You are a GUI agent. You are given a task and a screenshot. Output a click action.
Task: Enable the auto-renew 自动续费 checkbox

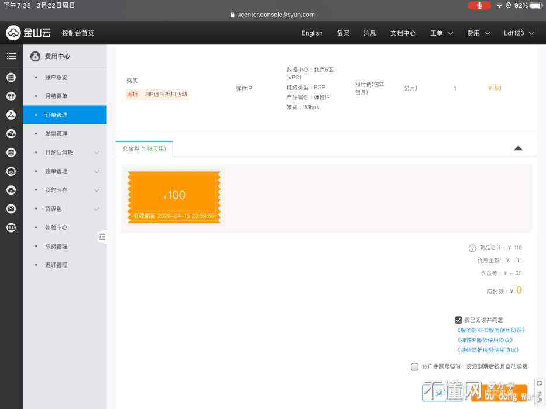click(x=414, y=367)
